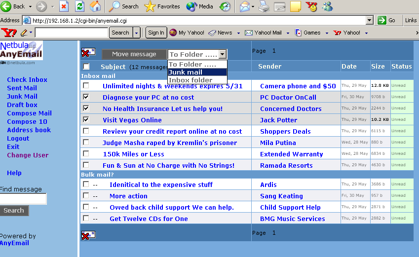This screenshot has height=257, width=419.
Task: Open the Draft box sidebar link
Action: coord(22,105)
